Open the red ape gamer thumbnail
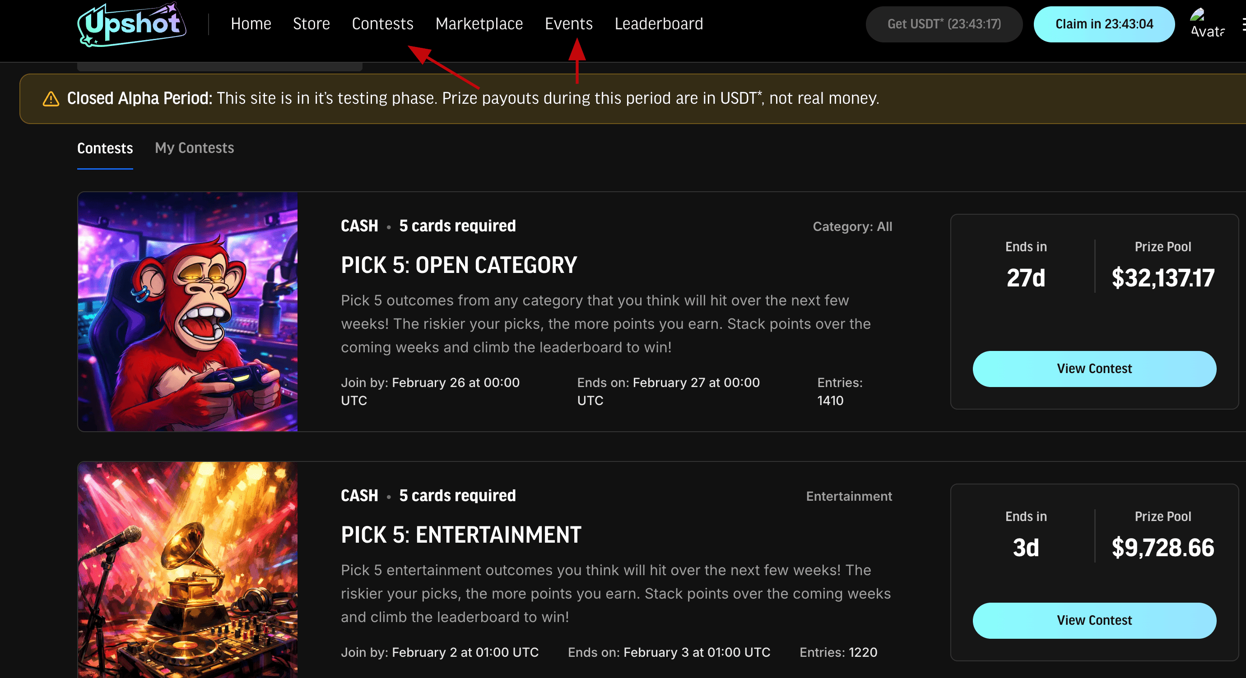Image resolution: width=1246 pixels, height=678 pixels. (188, 312)
